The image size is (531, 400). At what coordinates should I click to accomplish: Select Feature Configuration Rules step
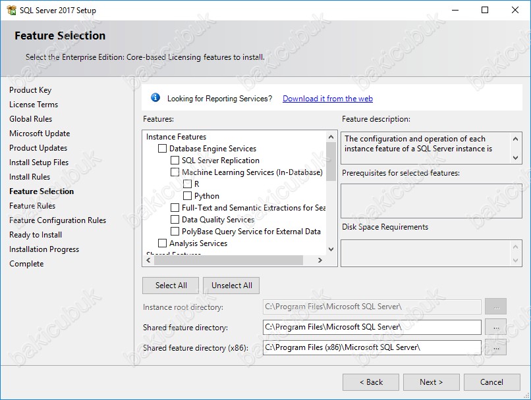click(x=57, y=220)
